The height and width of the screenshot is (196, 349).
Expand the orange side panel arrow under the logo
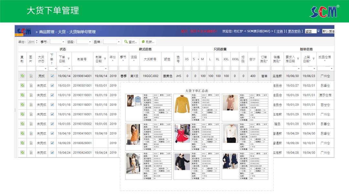[19, 34]
